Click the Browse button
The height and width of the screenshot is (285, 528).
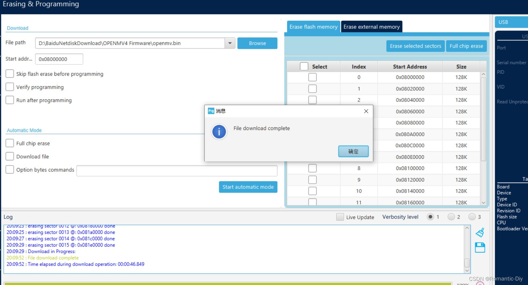coord(257,43)
